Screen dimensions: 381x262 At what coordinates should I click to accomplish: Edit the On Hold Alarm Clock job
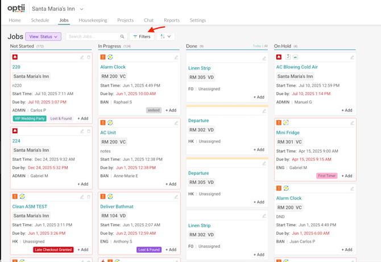click(x=352, y=189)
